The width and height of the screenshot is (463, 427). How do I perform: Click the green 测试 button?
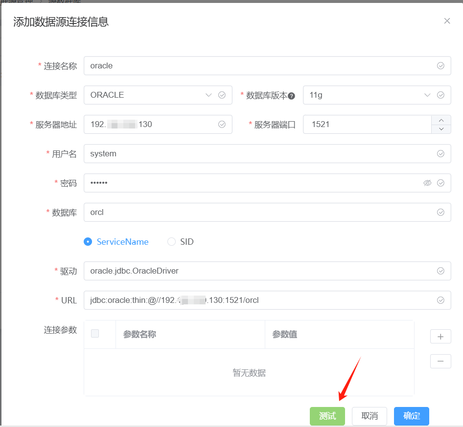327,416
